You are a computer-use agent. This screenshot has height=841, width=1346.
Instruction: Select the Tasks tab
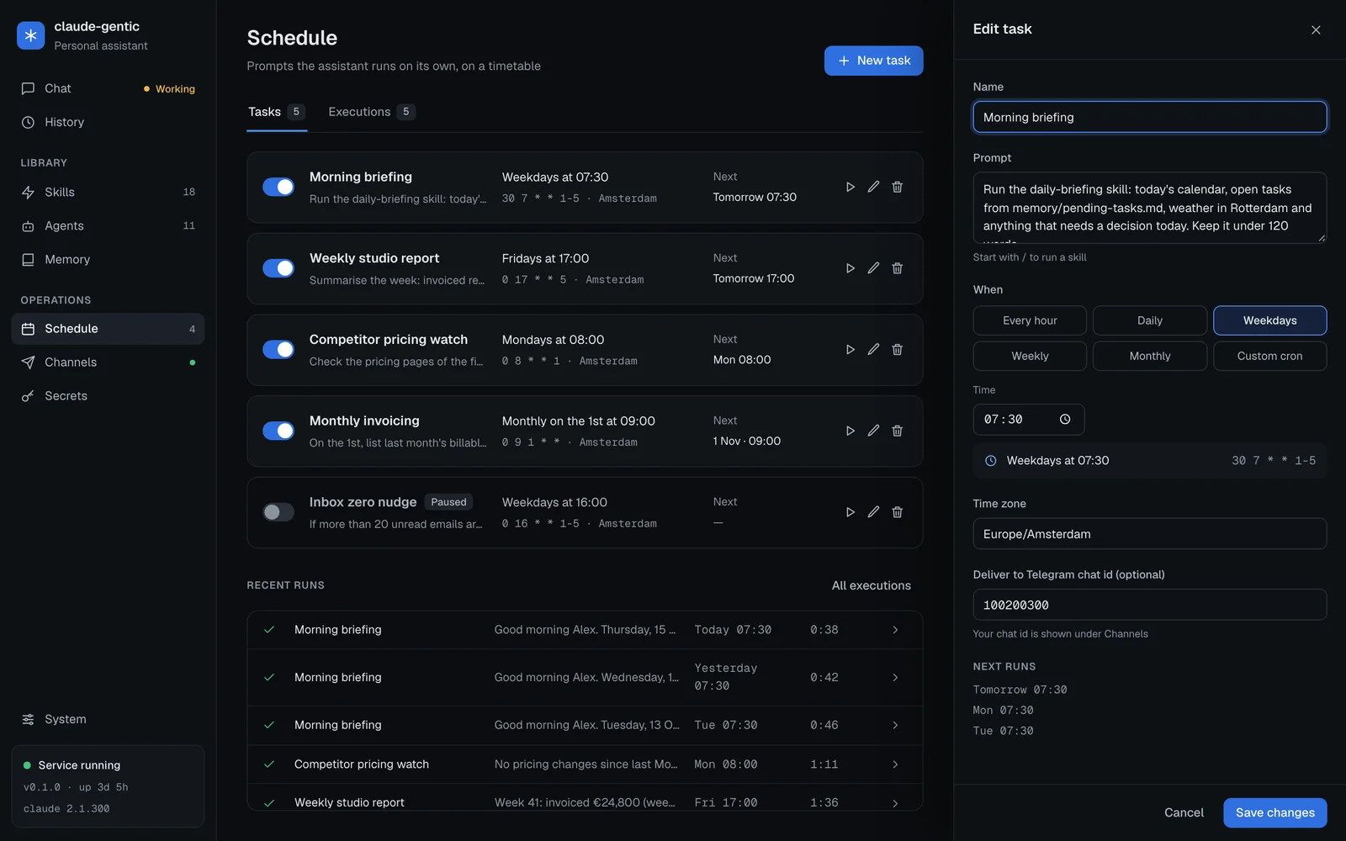tap(276, 112)
